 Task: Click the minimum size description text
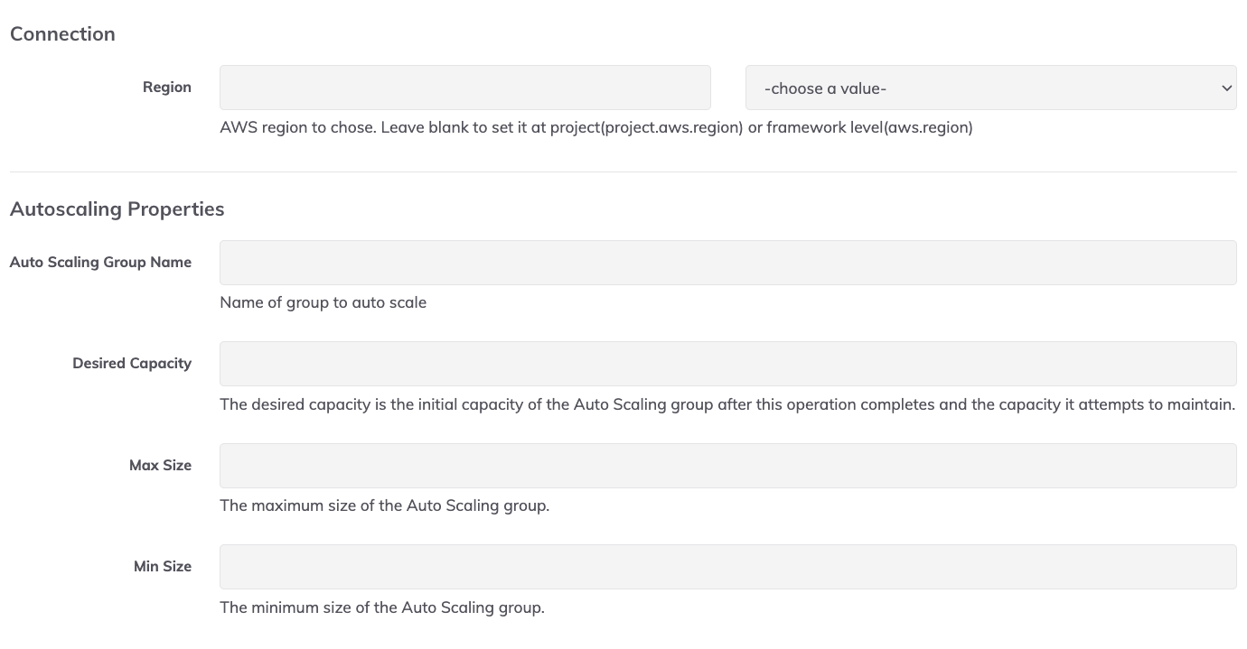point(382,607)
